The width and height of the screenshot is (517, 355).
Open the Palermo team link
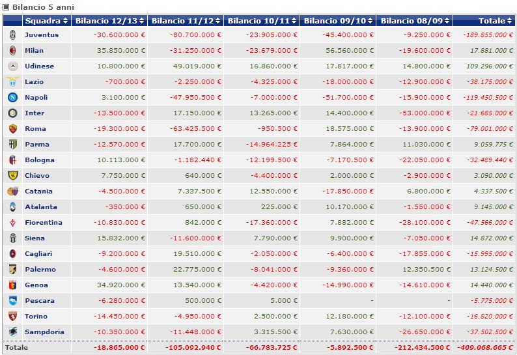tap(40, 270)
